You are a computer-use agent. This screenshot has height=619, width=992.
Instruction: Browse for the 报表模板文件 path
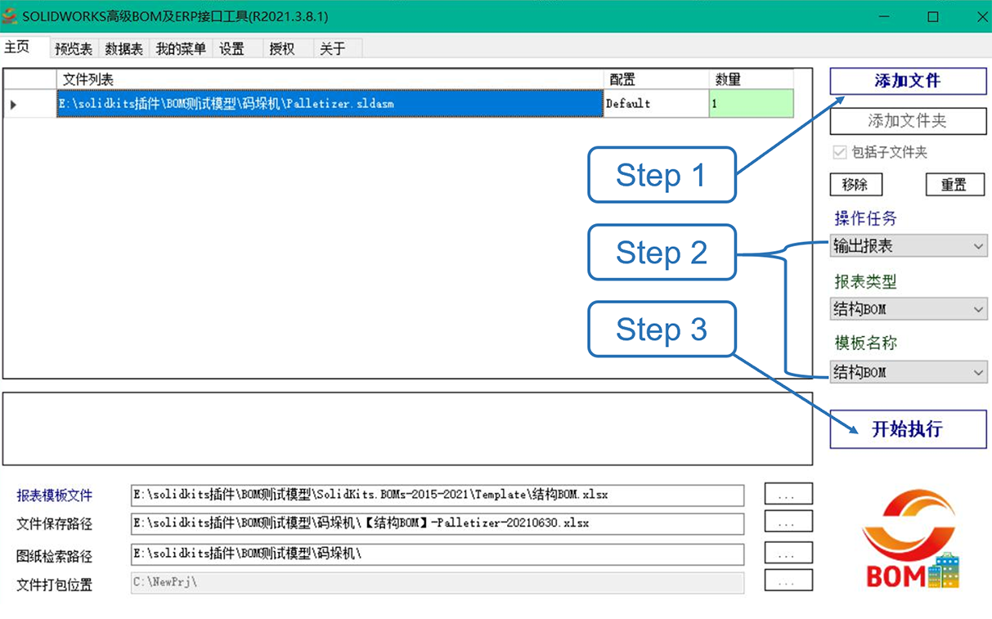tap(788, 494)
